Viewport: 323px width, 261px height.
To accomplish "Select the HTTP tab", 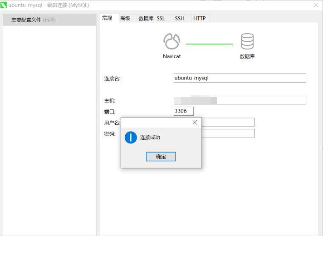I will point(199,19).
